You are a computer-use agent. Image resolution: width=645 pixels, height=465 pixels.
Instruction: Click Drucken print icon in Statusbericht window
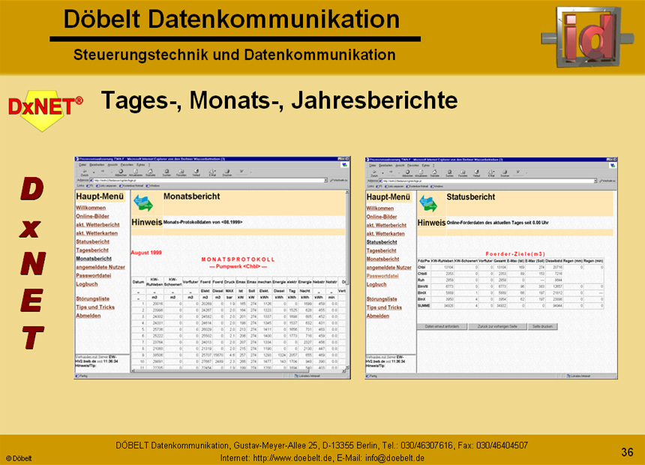pos(505,173)
